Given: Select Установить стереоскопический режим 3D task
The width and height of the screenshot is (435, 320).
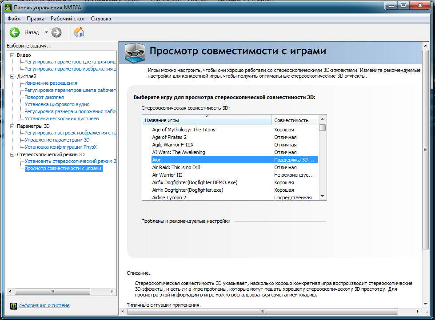Looking at the screenshot, I should click(70, 161).
